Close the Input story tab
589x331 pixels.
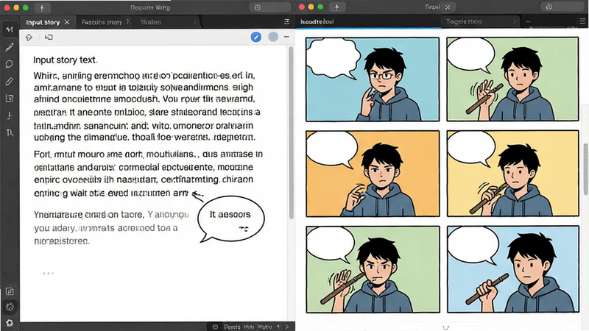pyautogui.click(x=67, y=22)
